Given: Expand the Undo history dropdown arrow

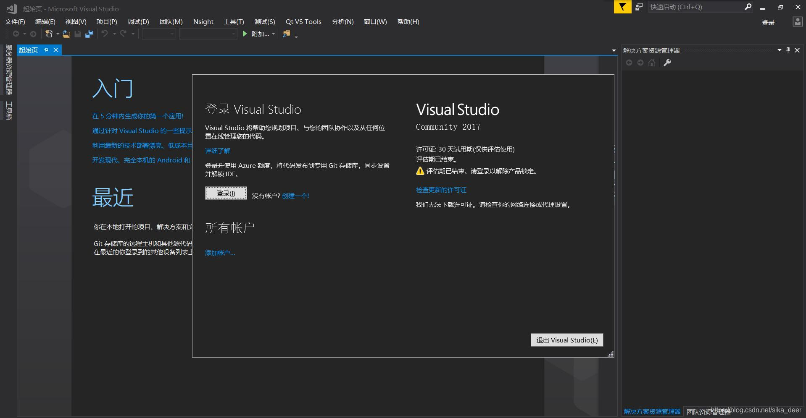Looking at the screenshot, I should click(114, 34).
